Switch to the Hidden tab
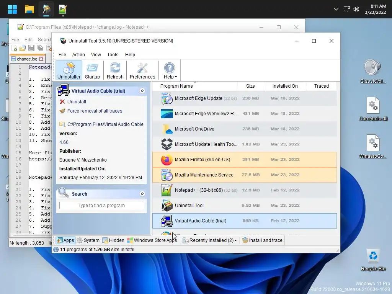This screenshot has width=392, height=294. point(113,240)
